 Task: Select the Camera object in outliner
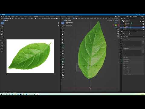click(128, 23)
